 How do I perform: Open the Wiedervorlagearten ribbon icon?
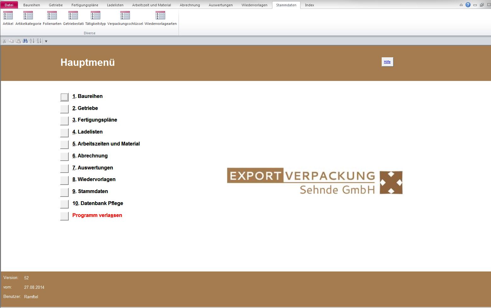pyautogui.click(x=160, y=18)
